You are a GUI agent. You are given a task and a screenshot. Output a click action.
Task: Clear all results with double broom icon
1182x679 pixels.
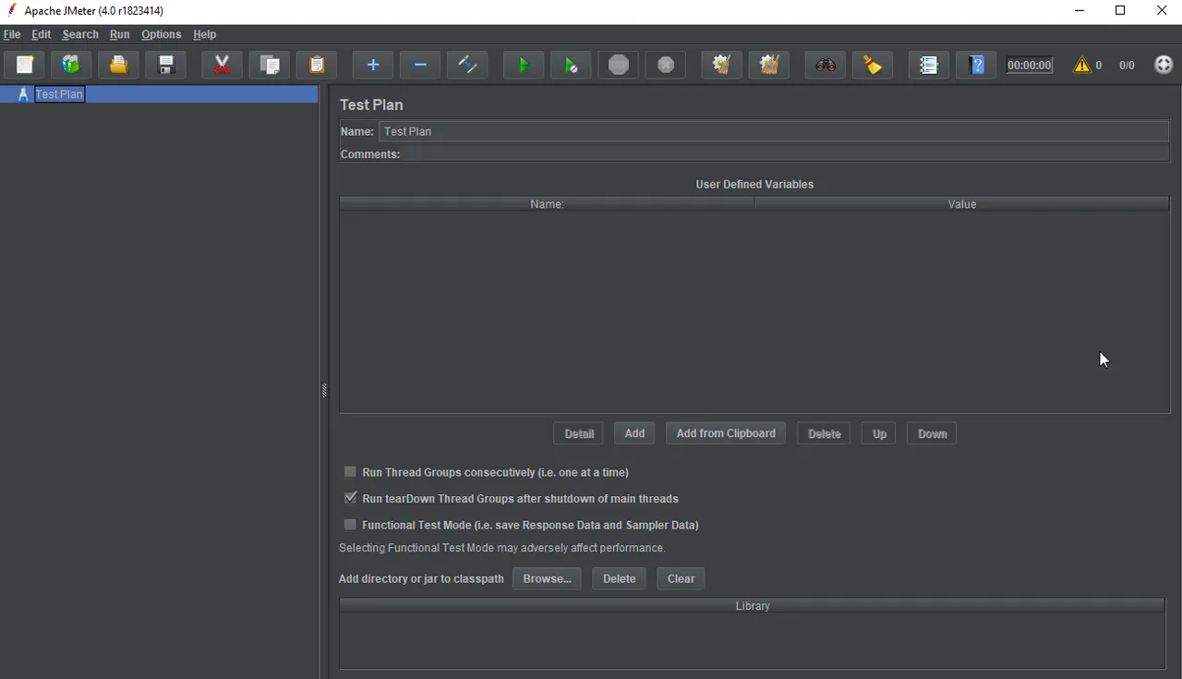tap(769, 65)
